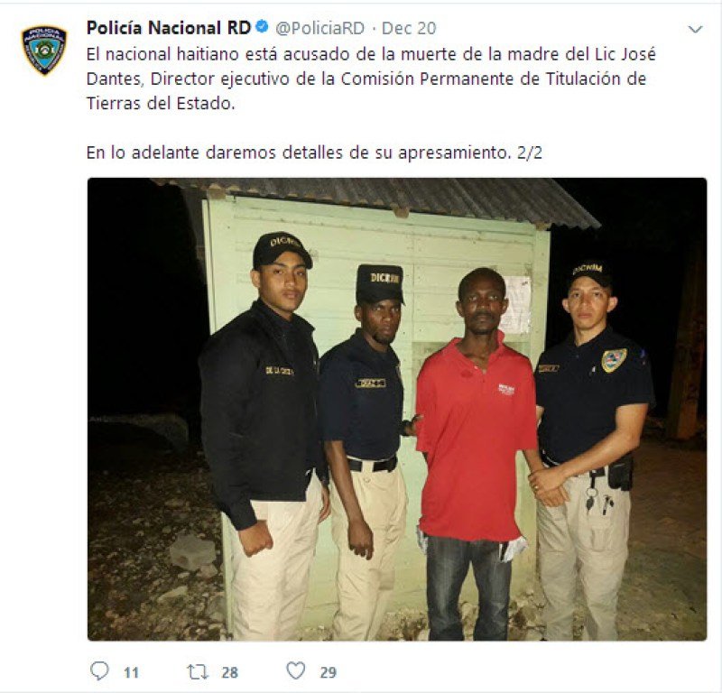Open the tweet permalink via Dec 20
This screenshot has height=693, width=722.
[x=409, y=28]
